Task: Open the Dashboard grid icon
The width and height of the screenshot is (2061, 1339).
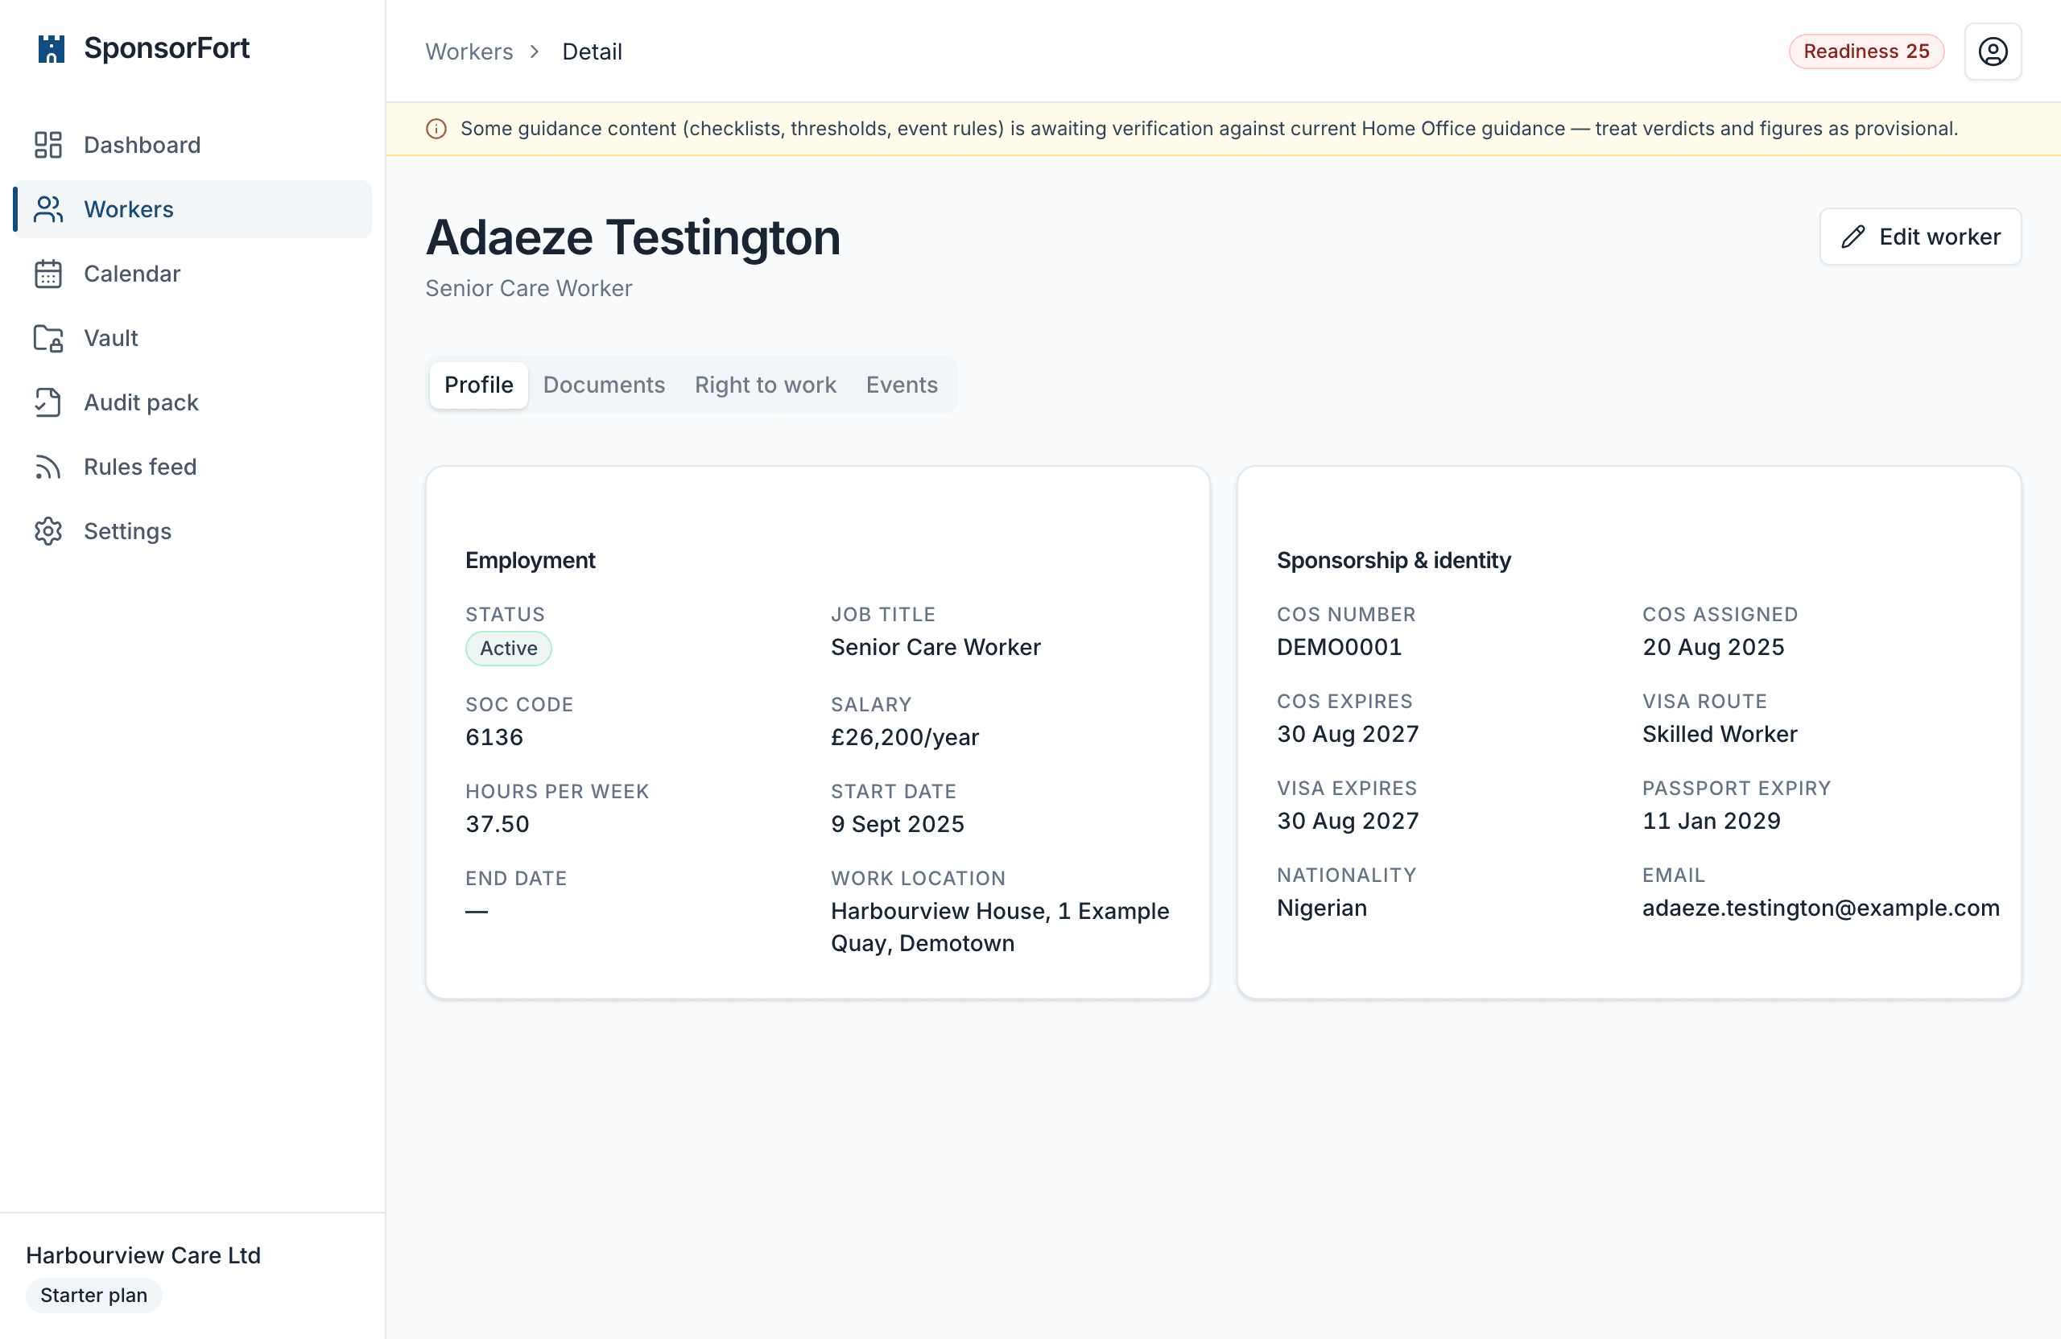Action: pyautogui.click(x=48, y=145)
